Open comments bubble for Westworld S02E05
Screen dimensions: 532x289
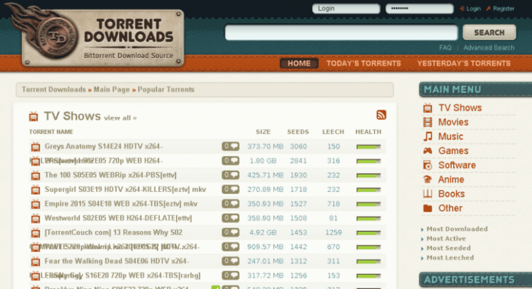point(231,218)
